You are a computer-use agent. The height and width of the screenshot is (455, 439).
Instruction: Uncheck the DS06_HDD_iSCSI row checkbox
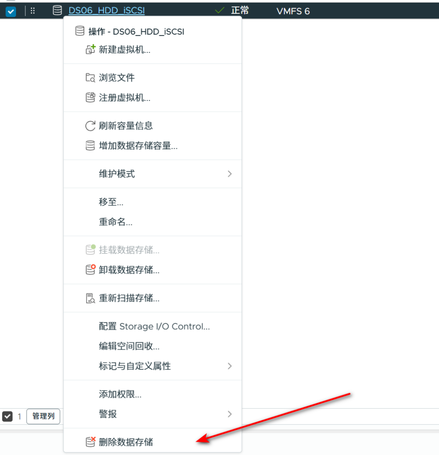click(x=11, y=11)
